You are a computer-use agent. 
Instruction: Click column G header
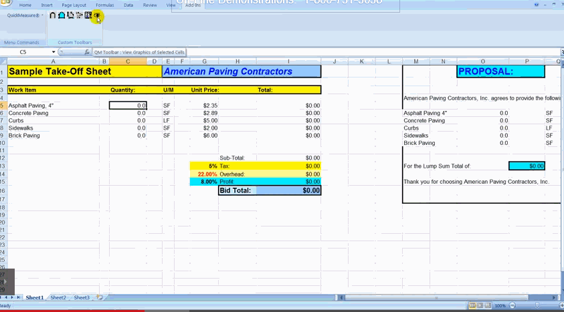pyautogui.click(x=204, y=61)
